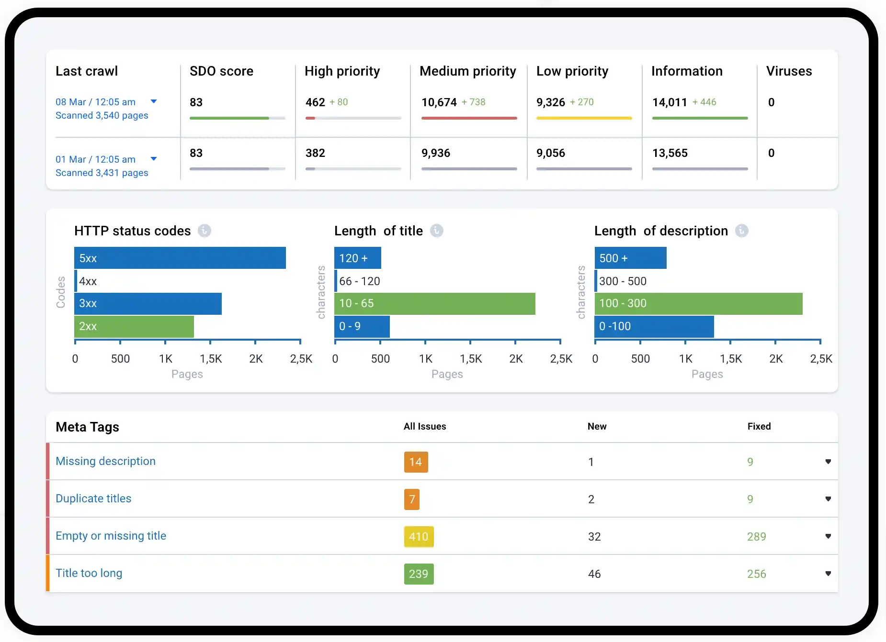Click the Scanned 3,431 pages text

click(x=102, y=173)
